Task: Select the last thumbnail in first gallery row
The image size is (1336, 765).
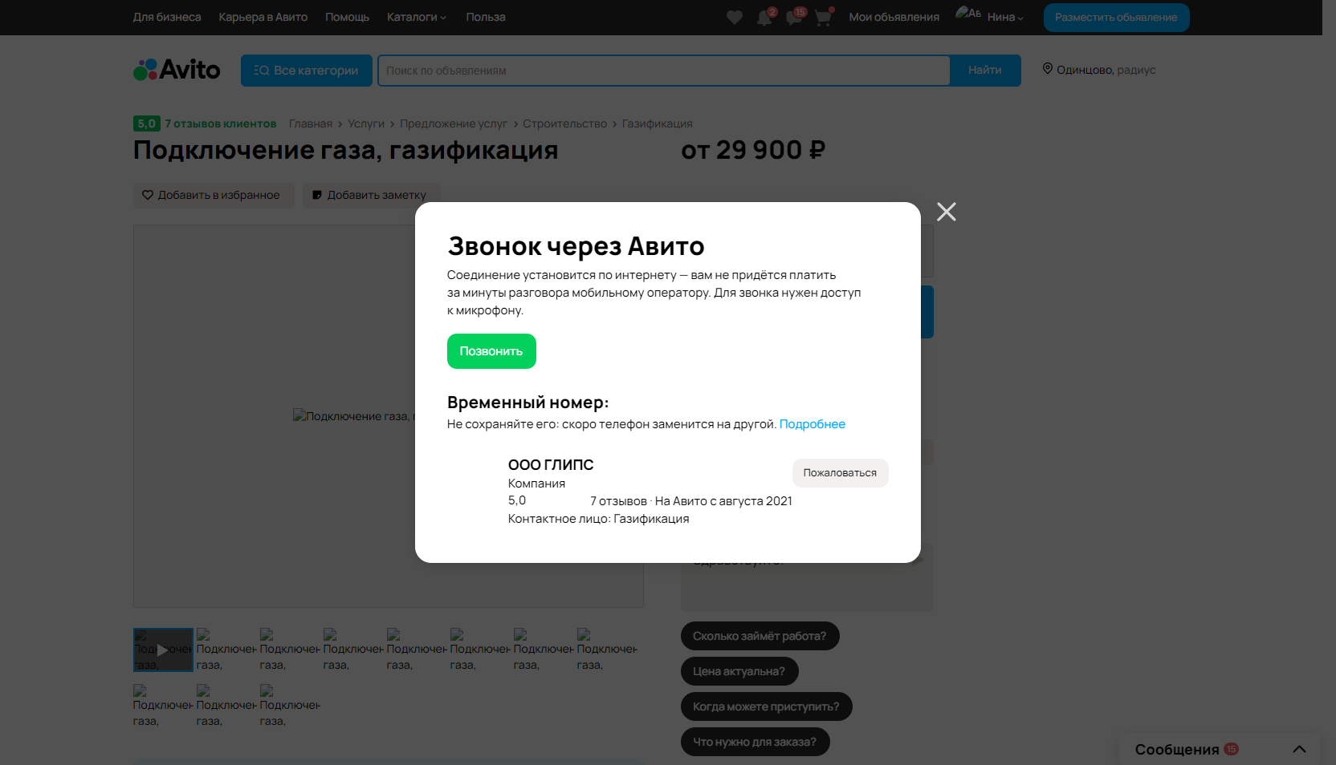Action: pyautogui.click(x=607, y=650)
